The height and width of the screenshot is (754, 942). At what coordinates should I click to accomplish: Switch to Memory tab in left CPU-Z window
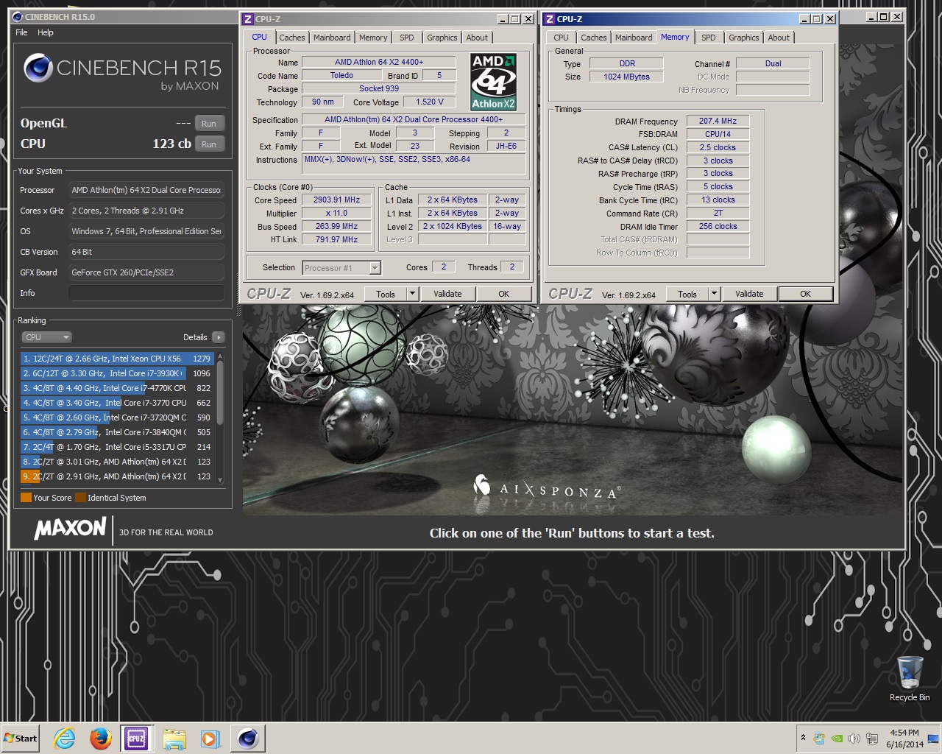(x=373, y=38)
